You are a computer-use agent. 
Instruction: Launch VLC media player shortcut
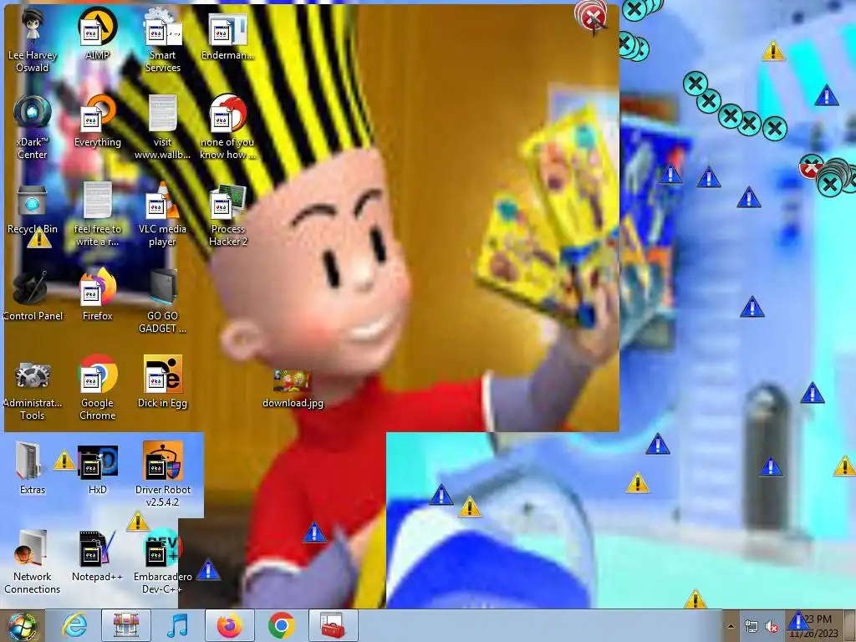(x=162, y=213)
